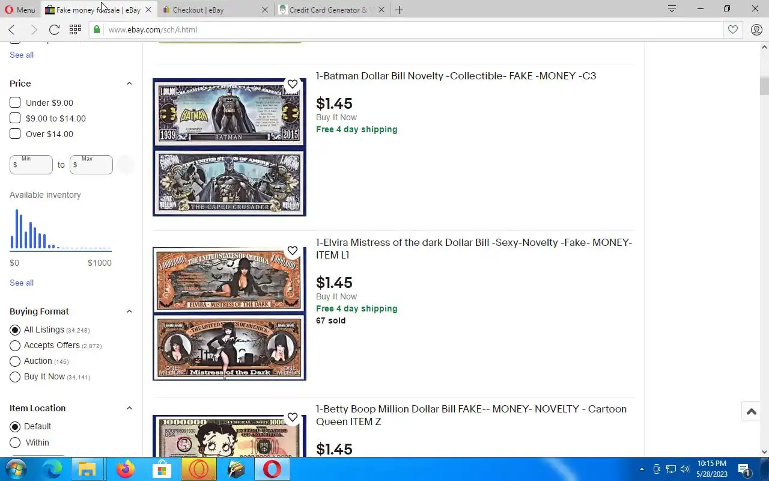Collapse the Item Location section
769x481 pixels.
[129, 408]
